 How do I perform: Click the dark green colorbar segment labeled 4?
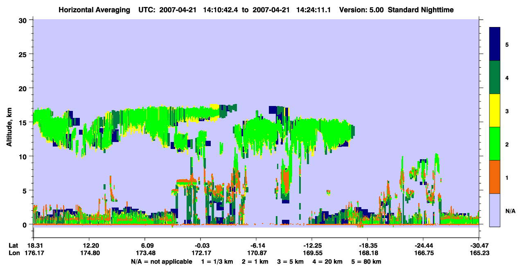point(495,77)
